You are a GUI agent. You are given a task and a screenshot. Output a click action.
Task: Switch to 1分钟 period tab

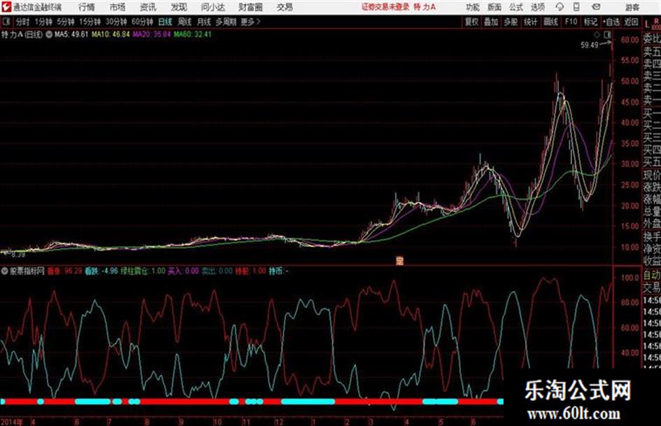43,22
